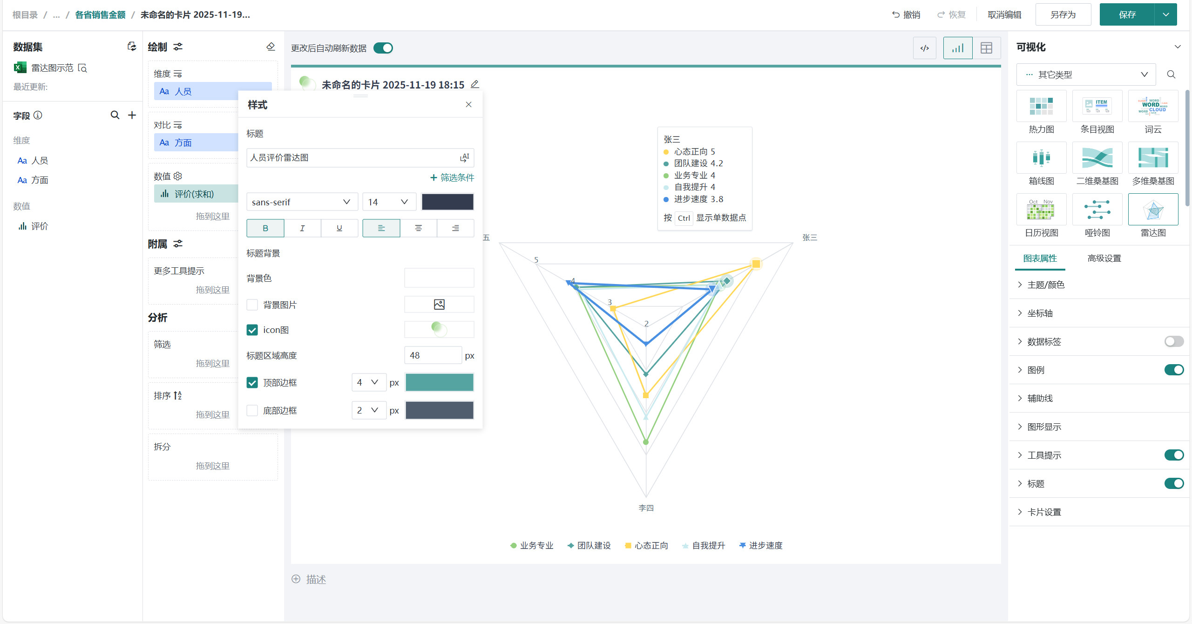Turn on the 数据标签 toggle
The width and height of the screenshot is (1192, 624).
(x=1173, y=341)
